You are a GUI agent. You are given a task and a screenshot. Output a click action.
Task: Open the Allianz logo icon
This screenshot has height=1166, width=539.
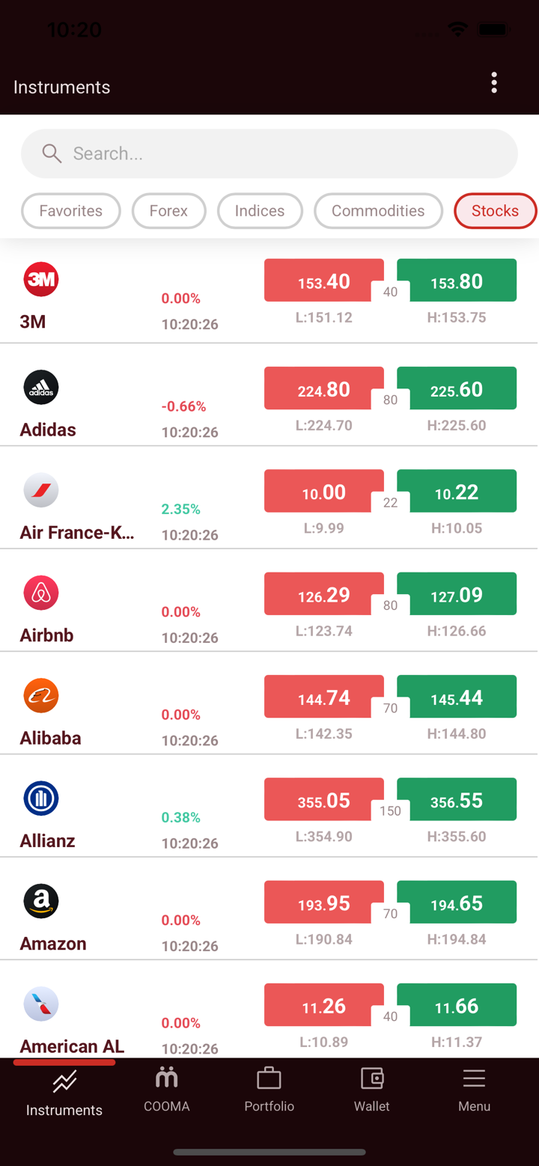click(x=41, y=798)
